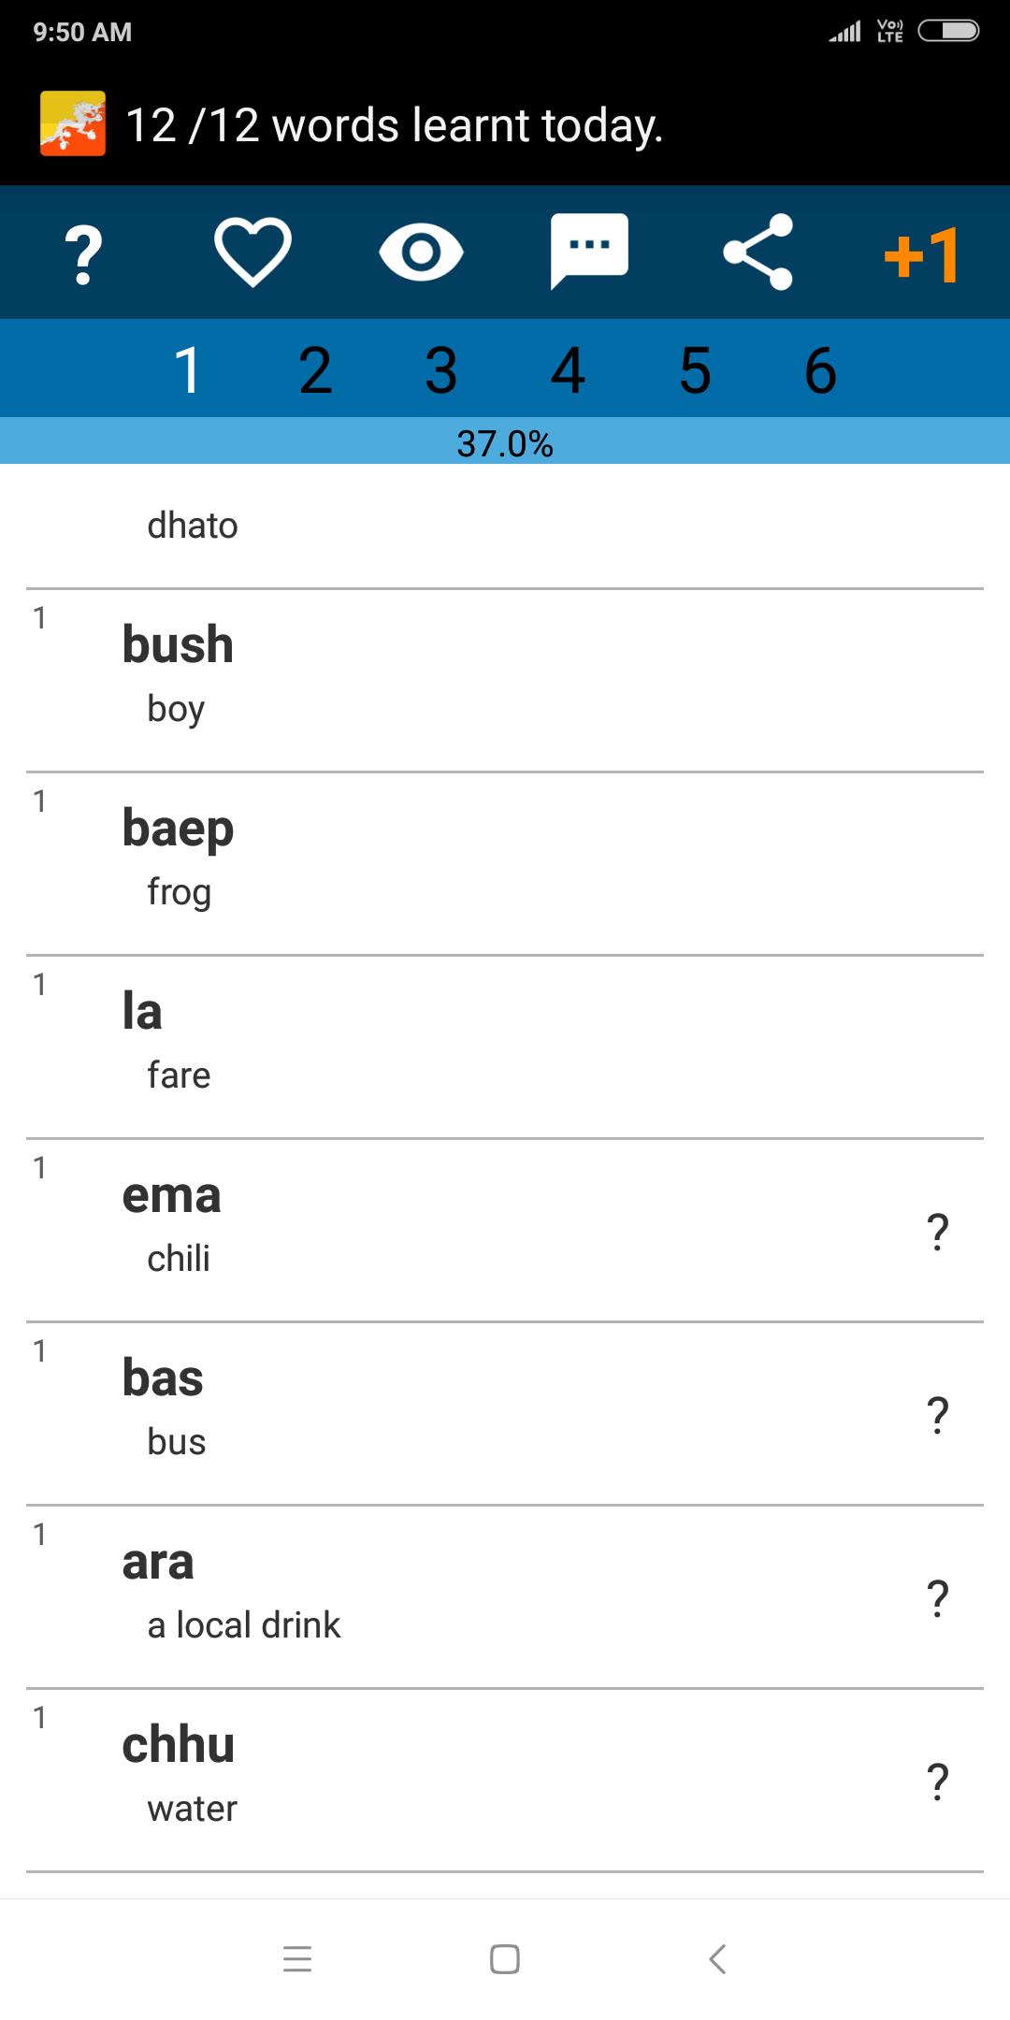Select level tab 6
1010x2020 pixels.
click(820, 370)
